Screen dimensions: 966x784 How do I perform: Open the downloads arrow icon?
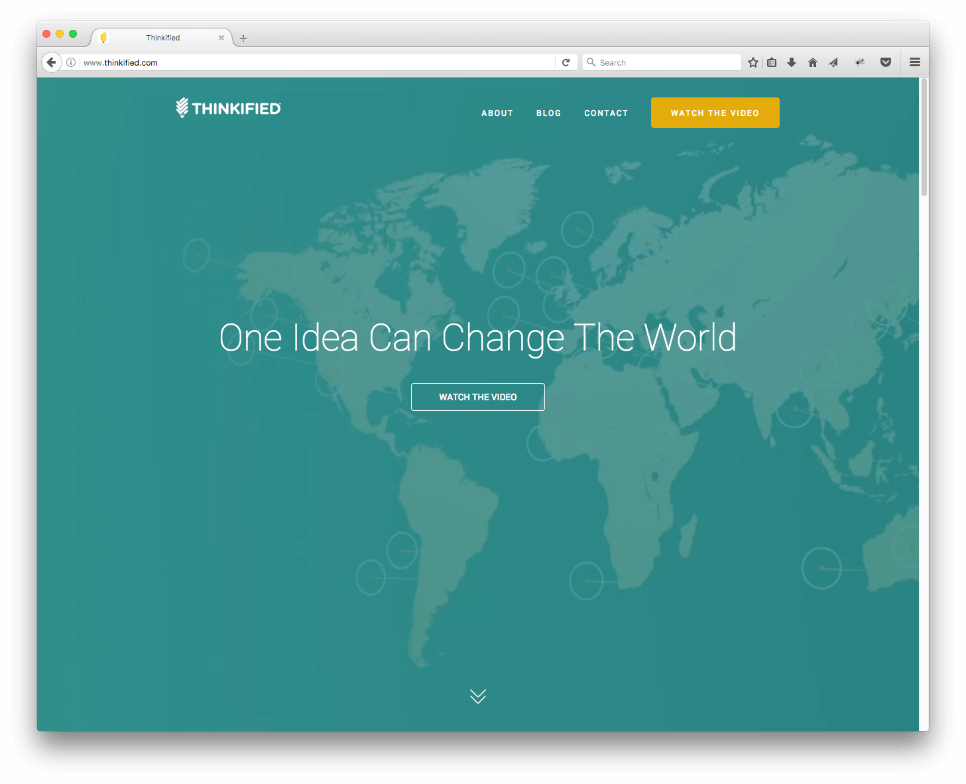[791, 62]
